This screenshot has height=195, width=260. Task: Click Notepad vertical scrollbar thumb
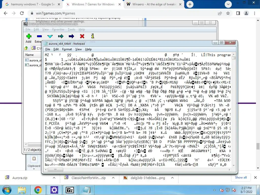(x=234, y=58)
